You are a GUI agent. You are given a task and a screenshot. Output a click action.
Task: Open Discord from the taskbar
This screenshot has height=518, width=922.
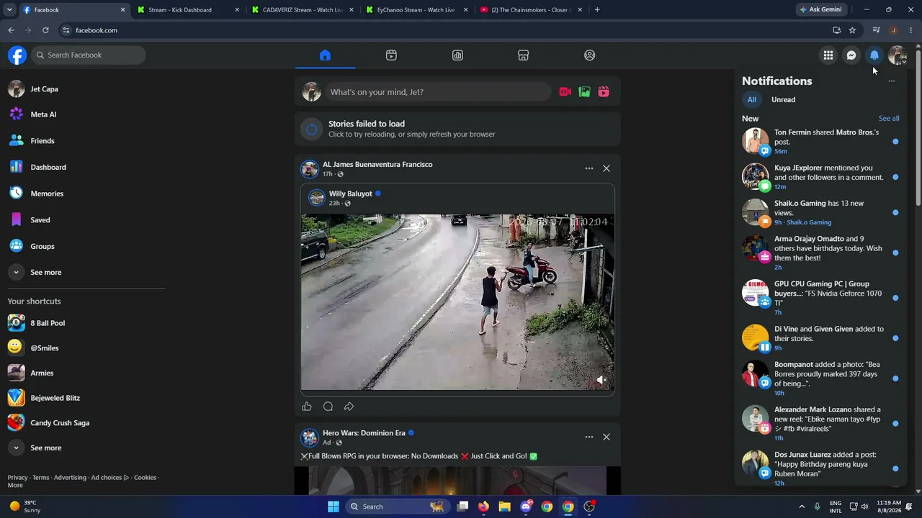(x=526, y=506)
